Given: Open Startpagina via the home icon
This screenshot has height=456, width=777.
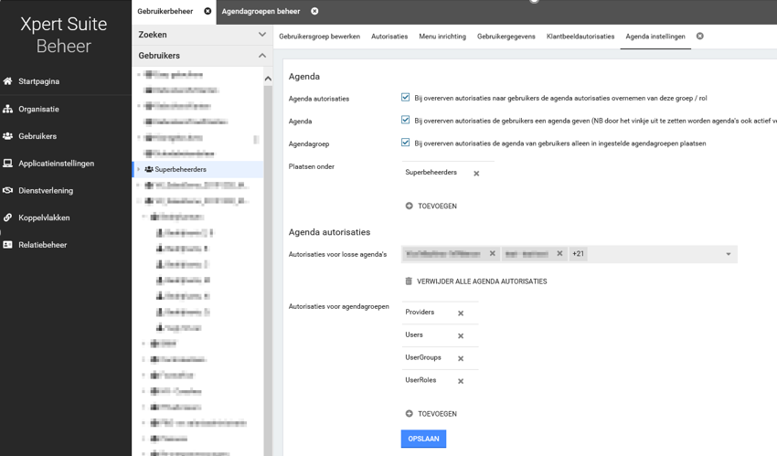Looking at the screenshot, I should (8, 81).
